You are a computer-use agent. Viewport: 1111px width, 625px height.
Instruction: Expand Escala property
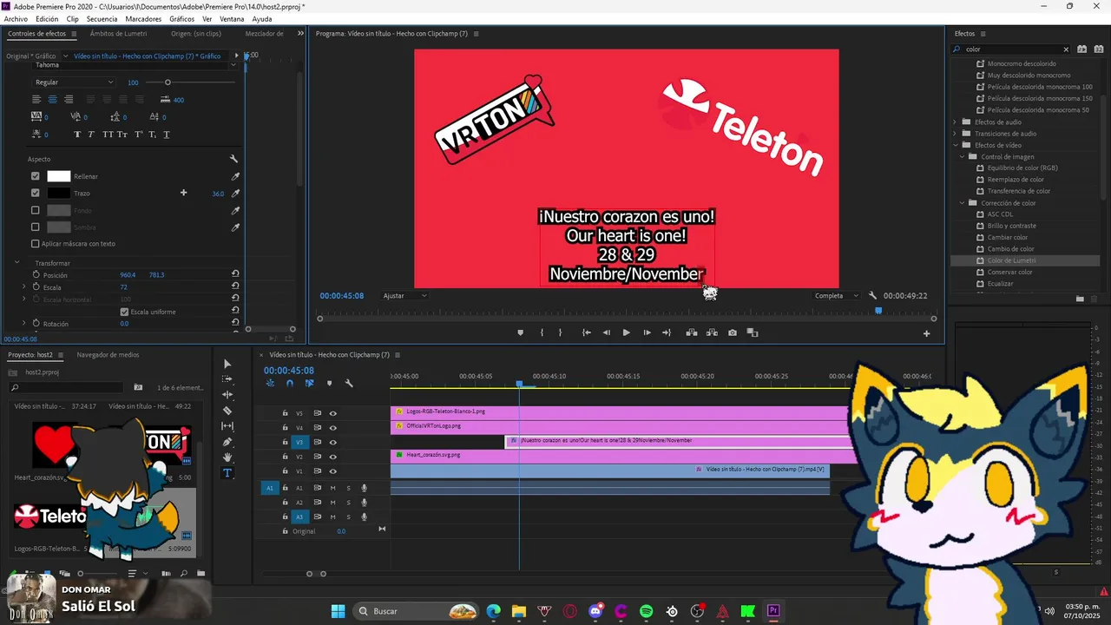24,286
